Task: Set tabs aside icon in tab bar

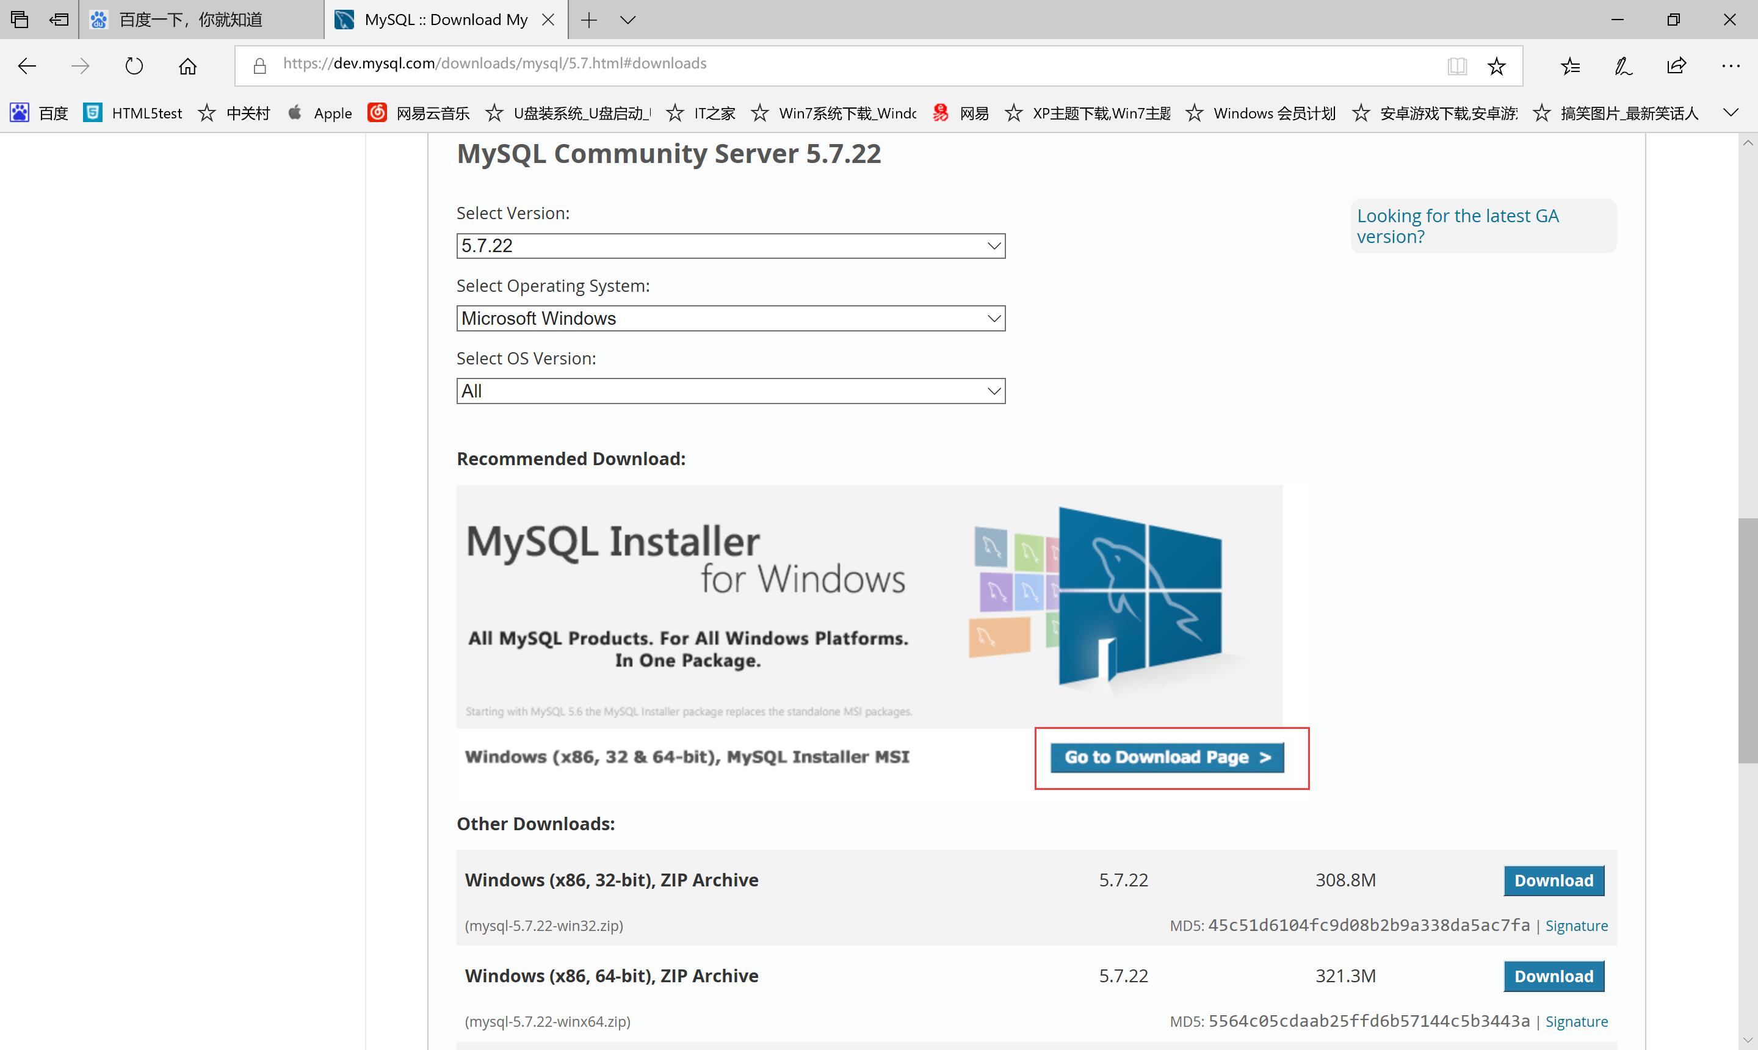Action: click(x=59, y=20)
